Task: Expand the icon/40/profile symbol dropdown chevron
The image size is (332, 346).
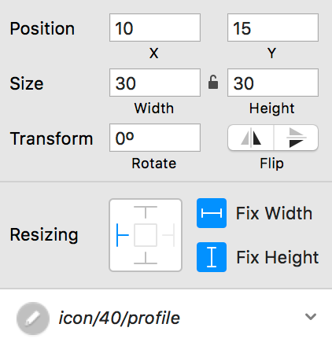Action: click(311, 317)
